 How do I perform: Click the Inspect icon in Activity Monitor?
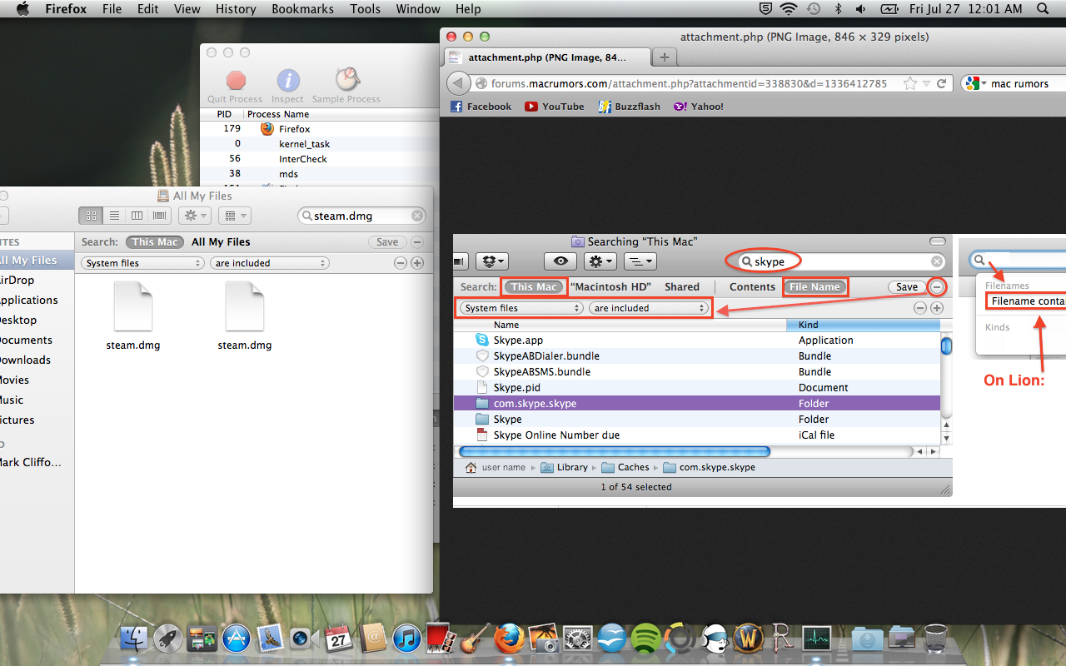click(287, 80)
